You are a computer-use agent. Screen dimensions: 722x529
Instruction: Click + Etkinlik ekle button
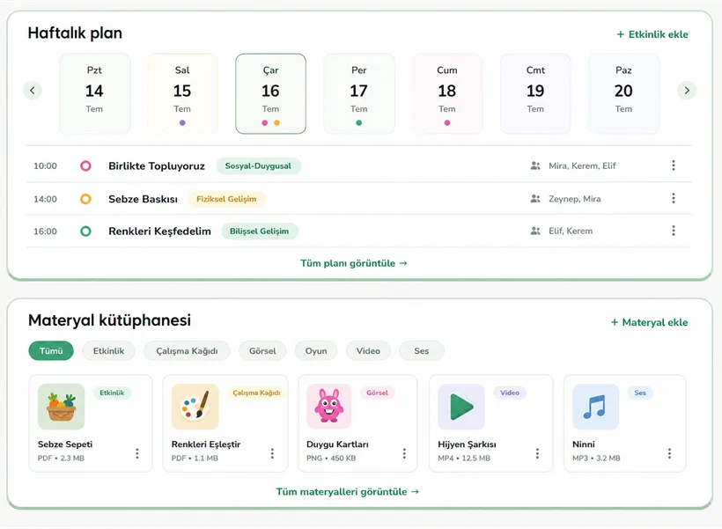point(652,34)
